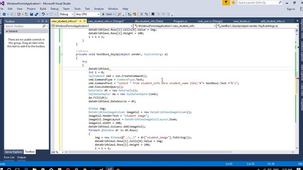Click the Increase indent toolbar icon
The height and width of the screenshot is (170, 303).
click(134, 14)
